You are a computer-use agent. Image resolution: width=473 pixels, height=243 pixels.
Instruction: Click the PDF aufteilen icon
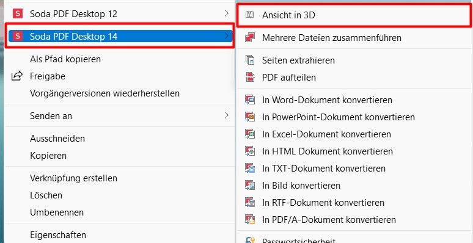pos(250,77)
